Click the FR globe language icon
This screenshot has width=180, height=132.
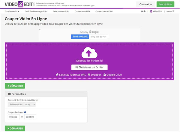(144, 11)
